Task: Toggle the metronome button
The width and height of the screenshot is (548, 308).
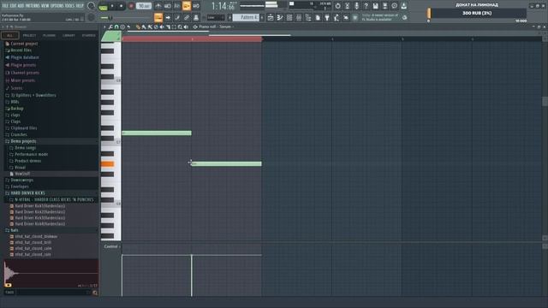Action: (x=158, y=6)
